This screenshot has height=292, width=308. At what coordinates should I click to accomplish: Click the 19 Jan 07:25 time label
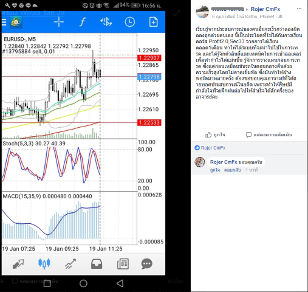click(19, 249)
